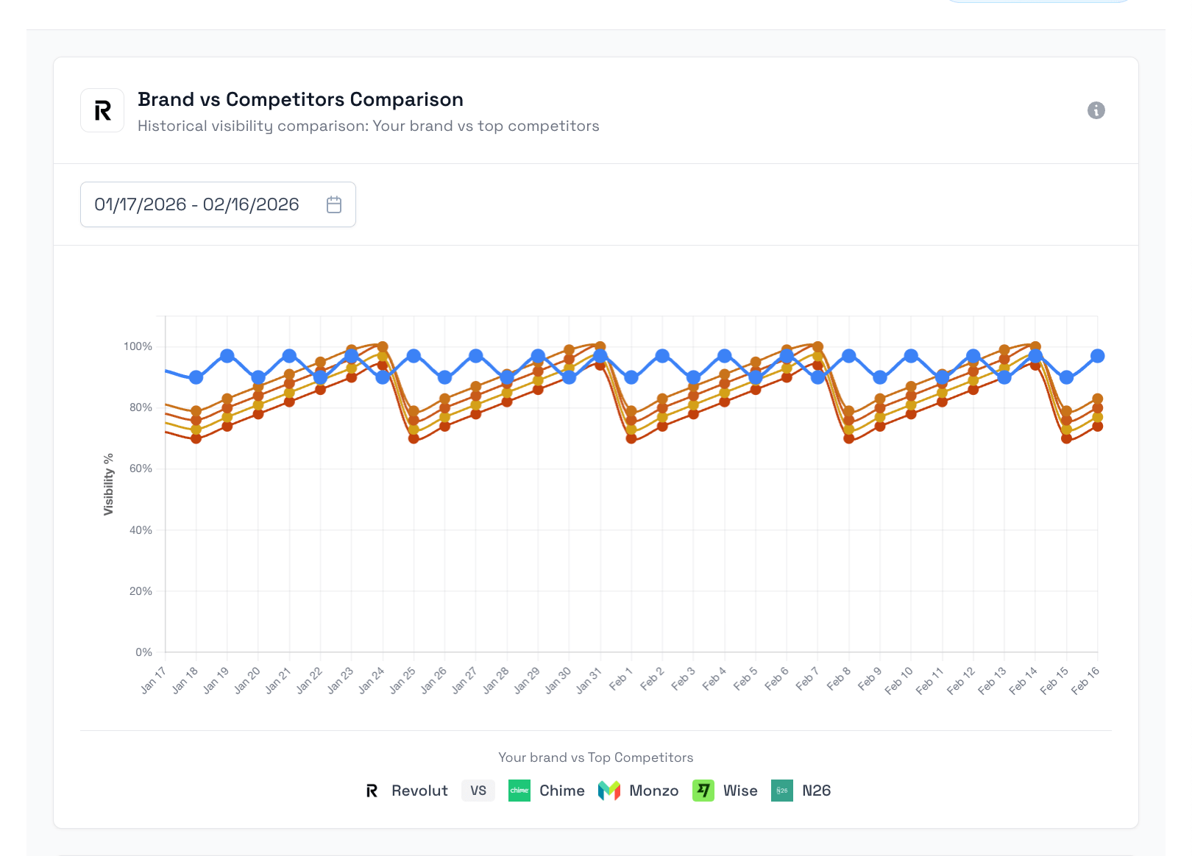Click the Revolut icon next to the VS badge
The height and width of the screenshot is (856, 1192).
click(x=372, y=791)
